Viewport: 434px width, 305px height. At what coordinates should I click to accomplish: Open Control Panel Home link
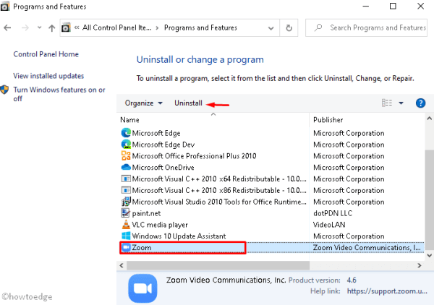(x=46, y=54)
